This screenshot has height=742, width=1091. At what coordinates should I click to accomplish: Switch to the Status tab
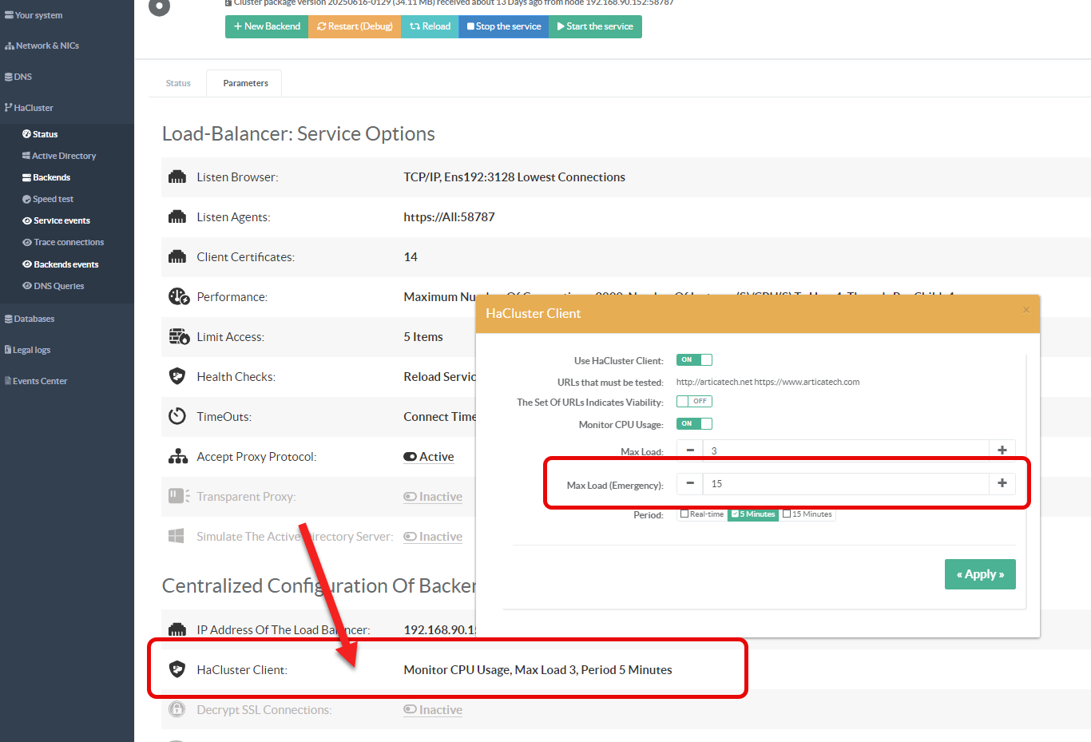tap(178, 83)
